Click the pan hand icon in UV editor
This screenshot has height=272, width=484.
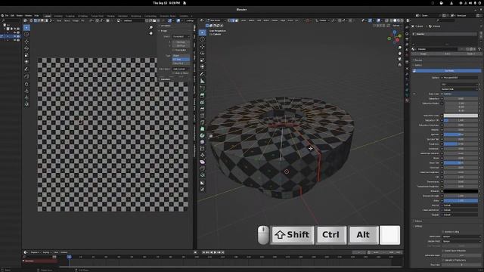tap(151, 33)
